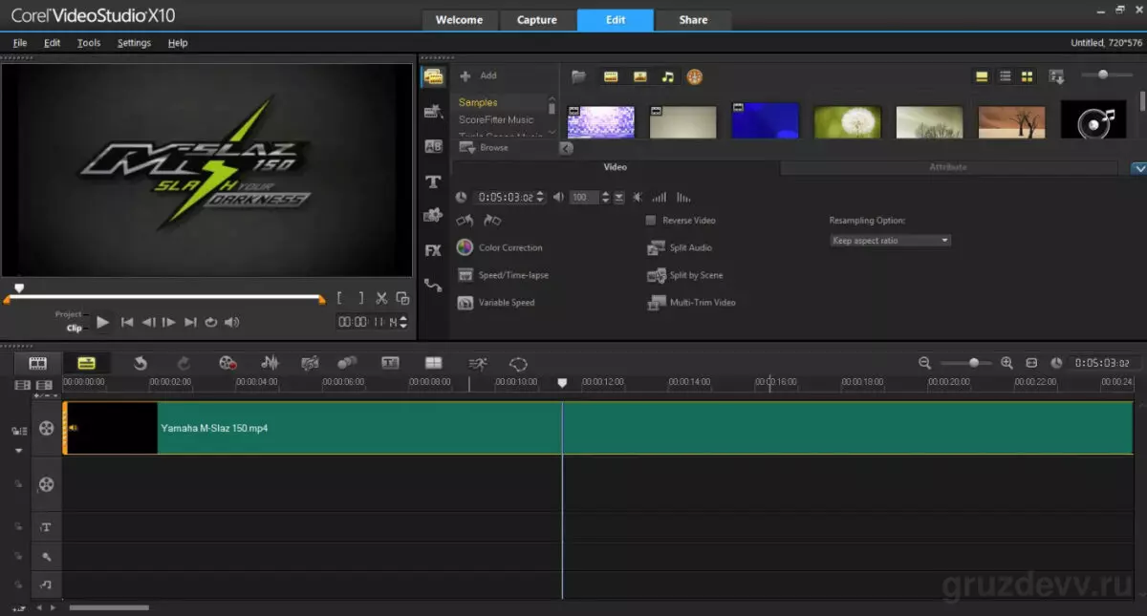Open the Record/Capture option icon
The width and height of the screenshot is (1147, 616).
pyautogui.click(x=227, y=363)
